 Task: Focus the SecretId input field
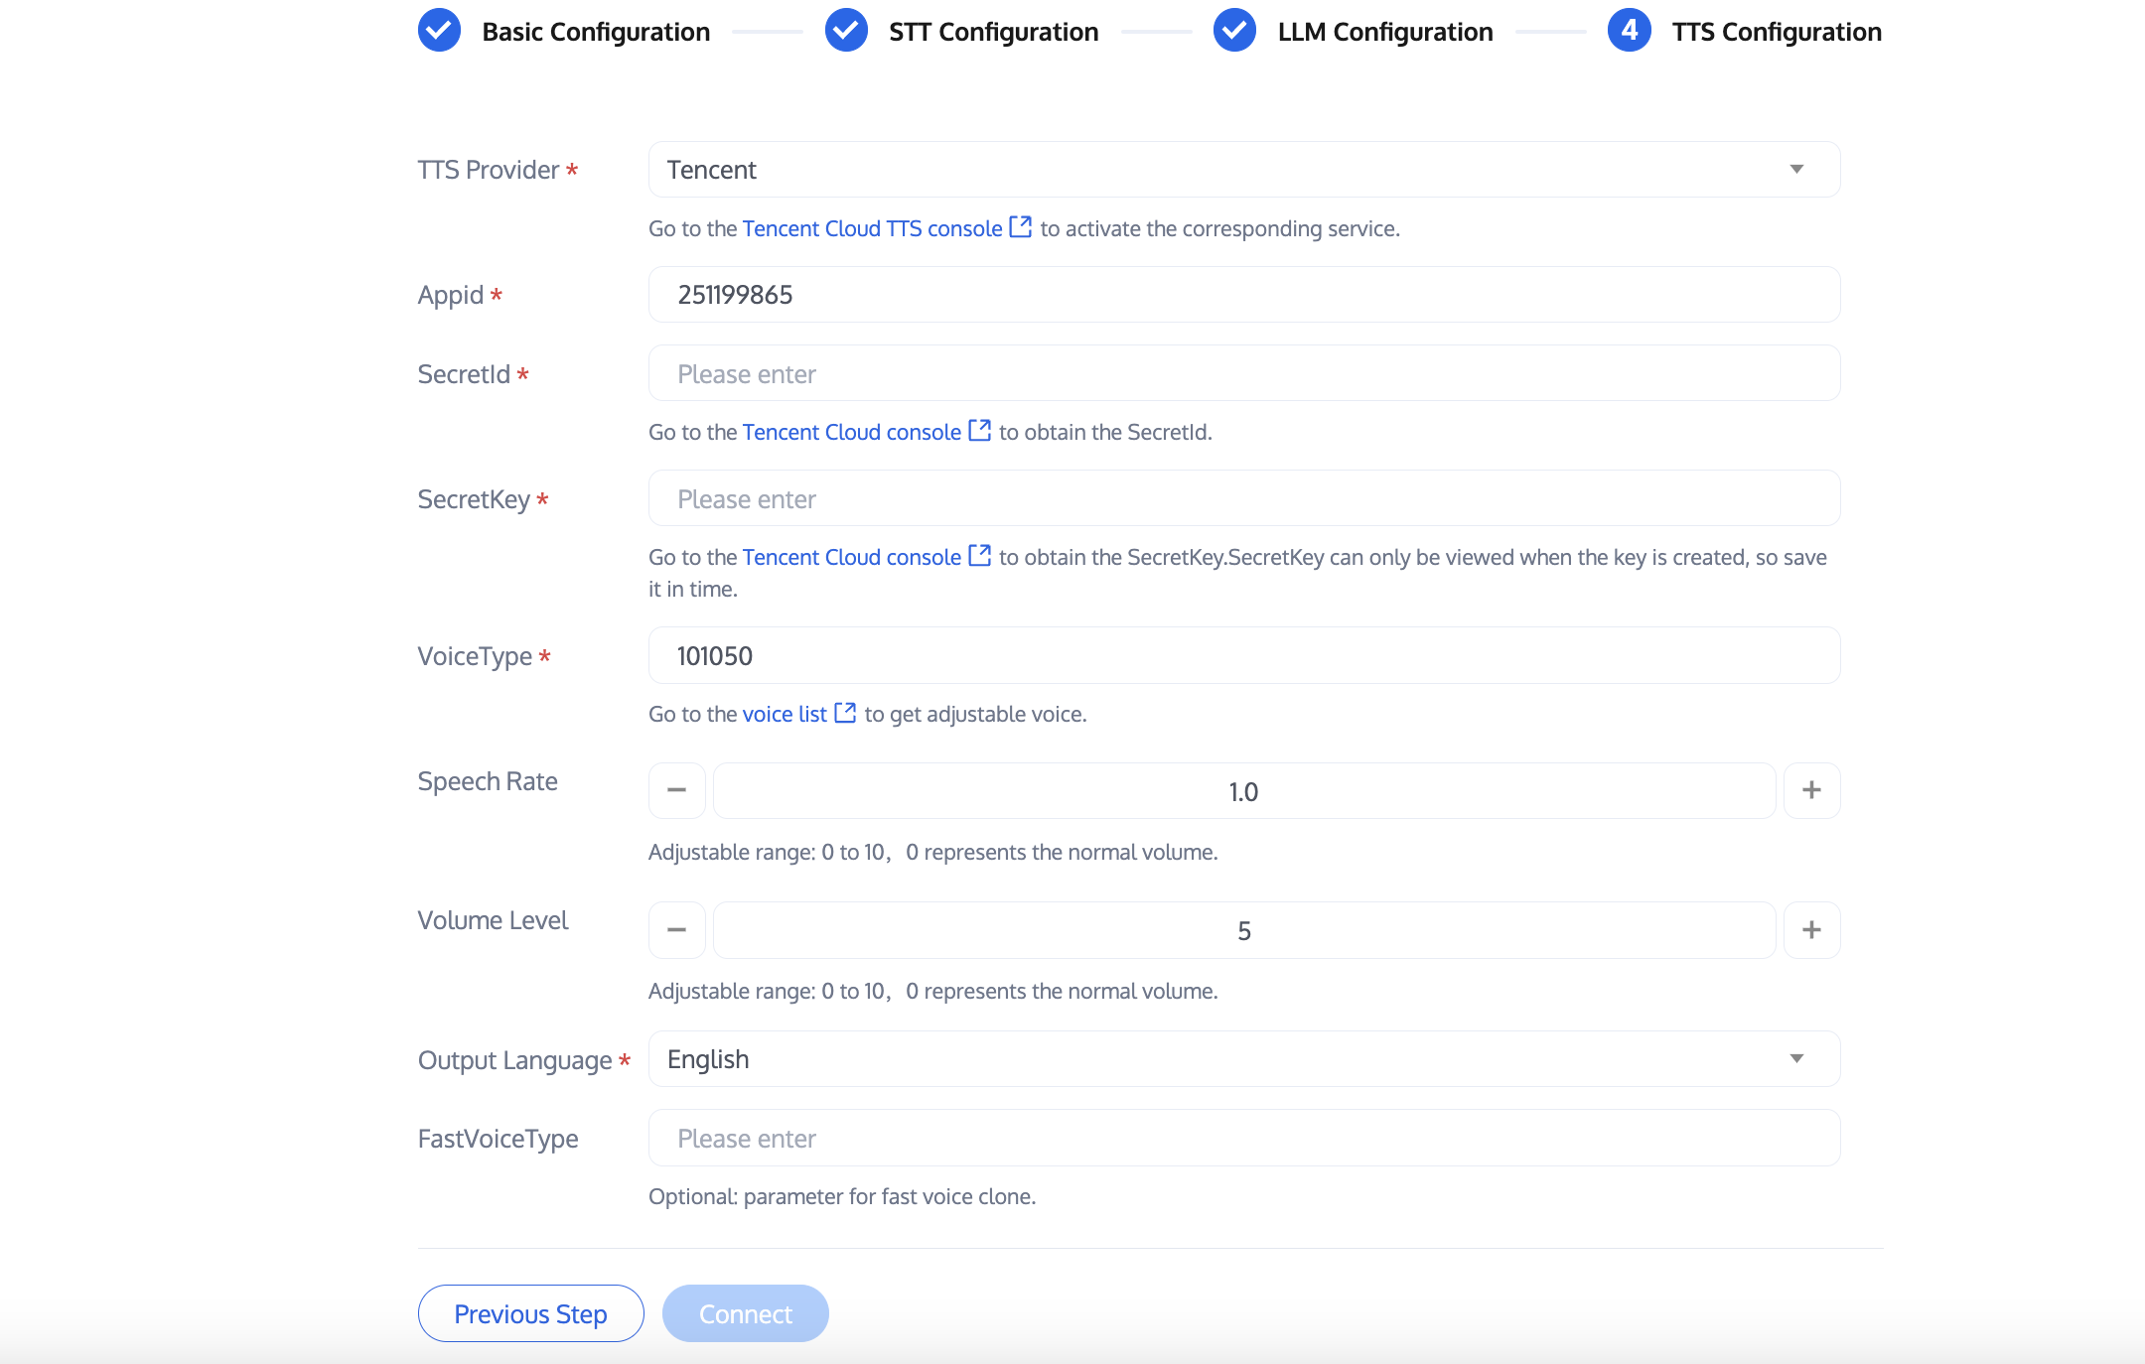click(x=1243, y=373)
